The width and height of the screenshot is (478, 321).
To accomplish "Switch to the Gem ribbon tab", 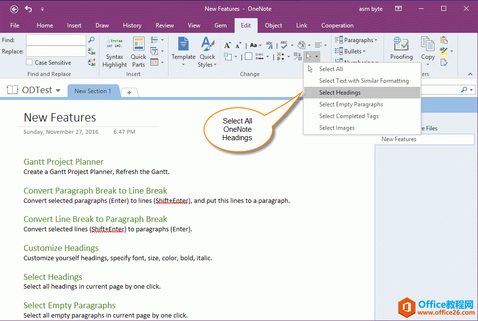I will pyautogui.click(x=220, y=25).
